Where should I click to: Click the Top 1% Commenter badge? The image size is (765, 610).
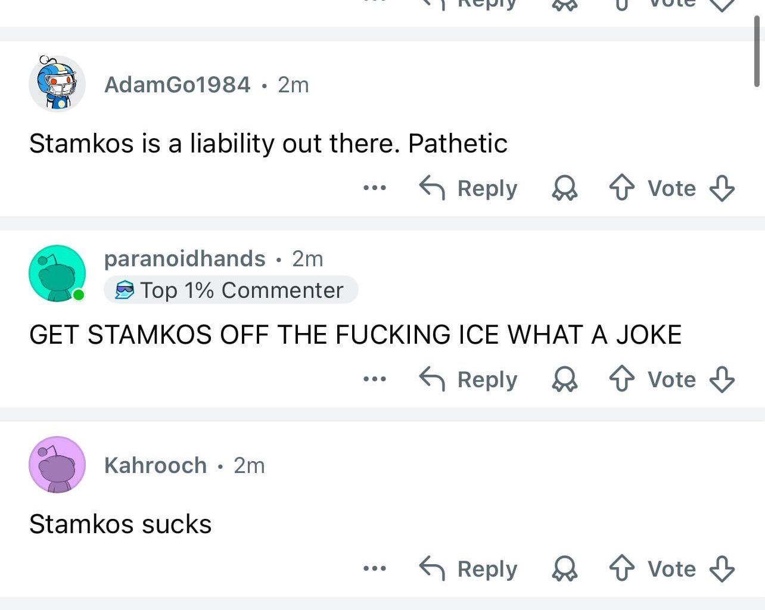click(x=231, y=290)
